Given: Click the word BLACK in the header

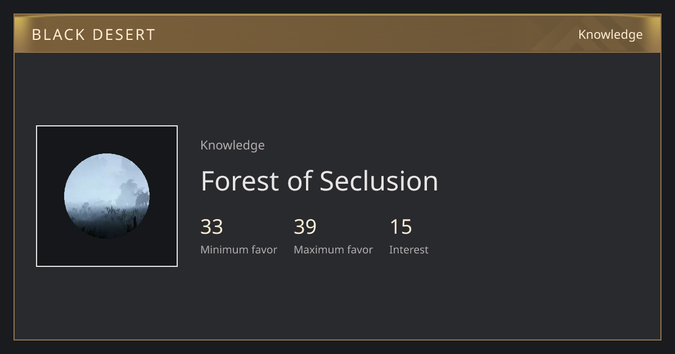Looking at the screenshot, I should (58, 35).
